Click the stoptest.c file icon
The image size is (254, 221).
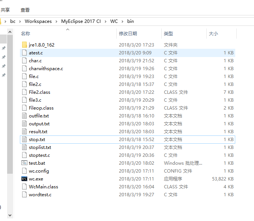tap(24, 155)
